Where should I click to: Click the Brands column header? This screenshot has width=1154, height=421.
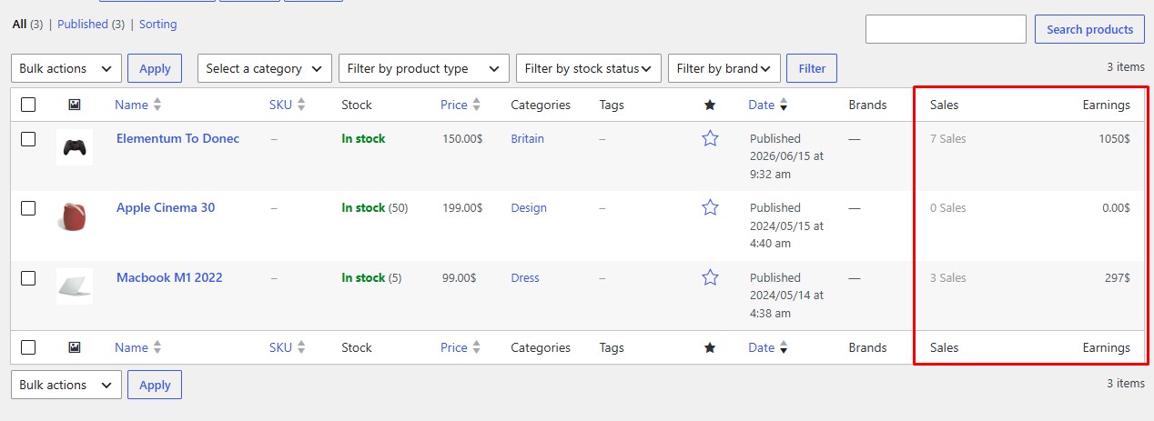click(867, 105)
